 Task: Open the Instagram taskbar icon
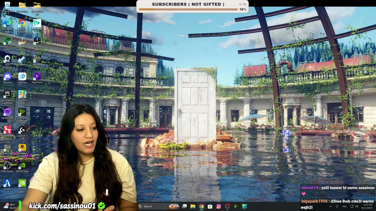tap(219, 206)
